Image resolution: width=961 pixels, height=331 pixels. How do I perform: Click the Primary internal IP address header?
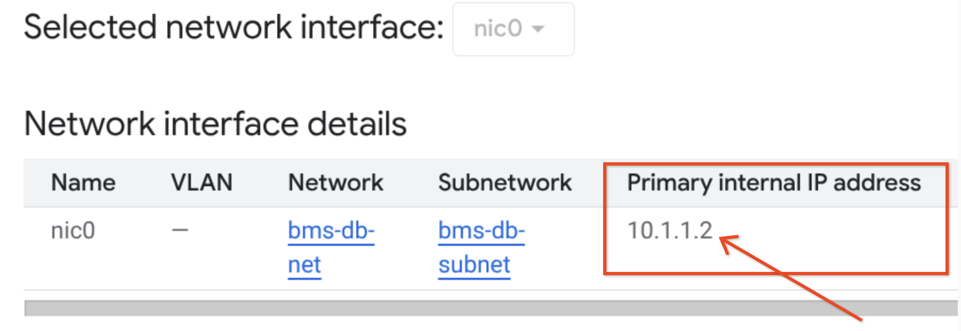(x=774, y=183)
